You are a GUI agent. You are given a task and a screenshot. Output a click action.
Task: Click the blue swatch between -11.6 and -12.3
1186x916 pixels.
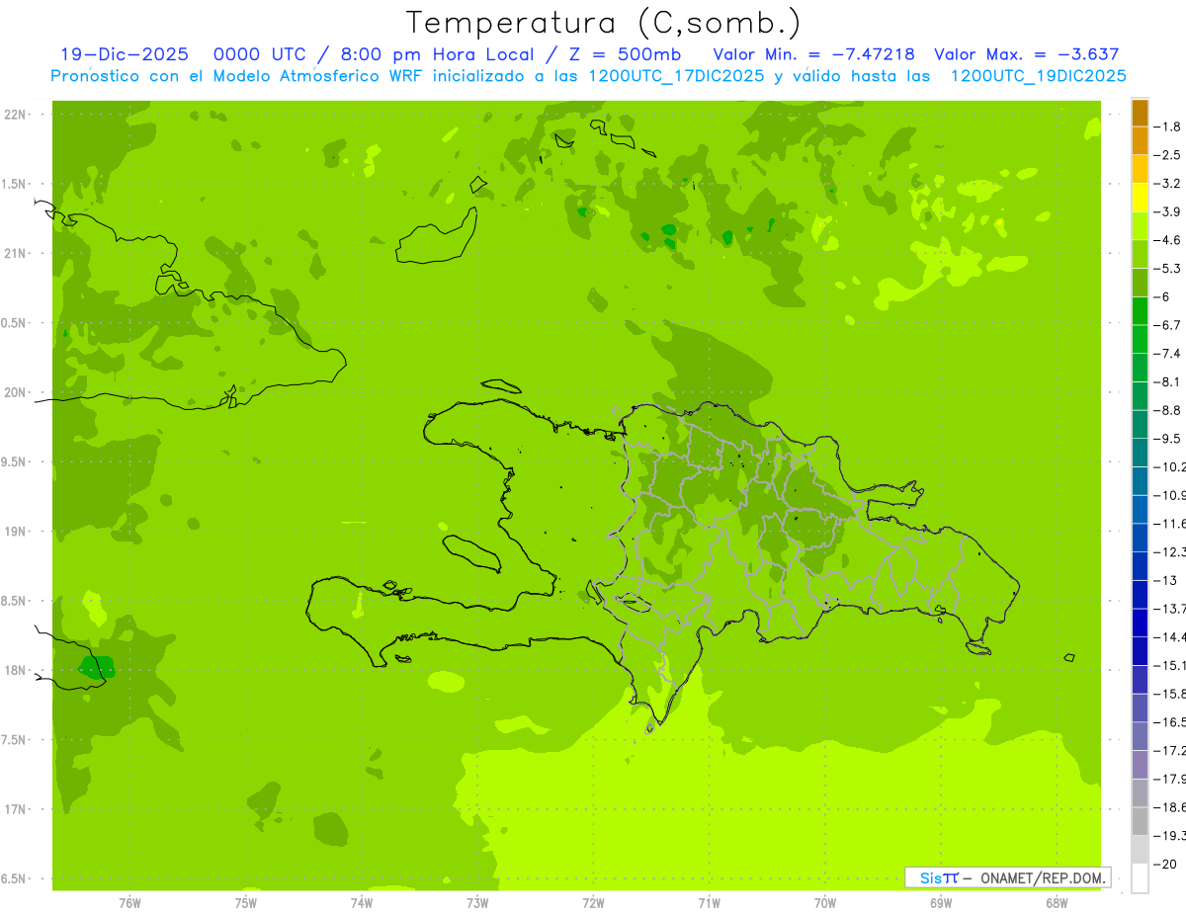[x=1140, y=538]
